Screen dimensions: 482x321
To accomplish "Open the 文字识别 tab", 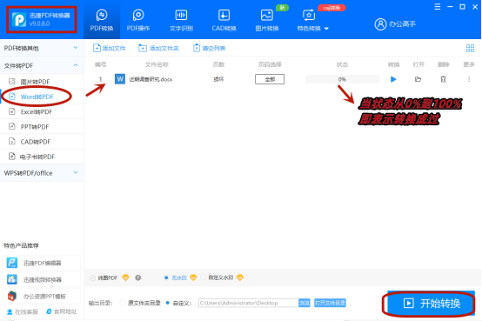I will coord(181,20).
